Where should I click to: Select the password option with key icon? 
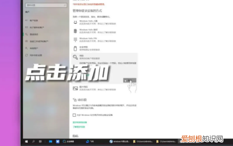click(x=87, y=57)
